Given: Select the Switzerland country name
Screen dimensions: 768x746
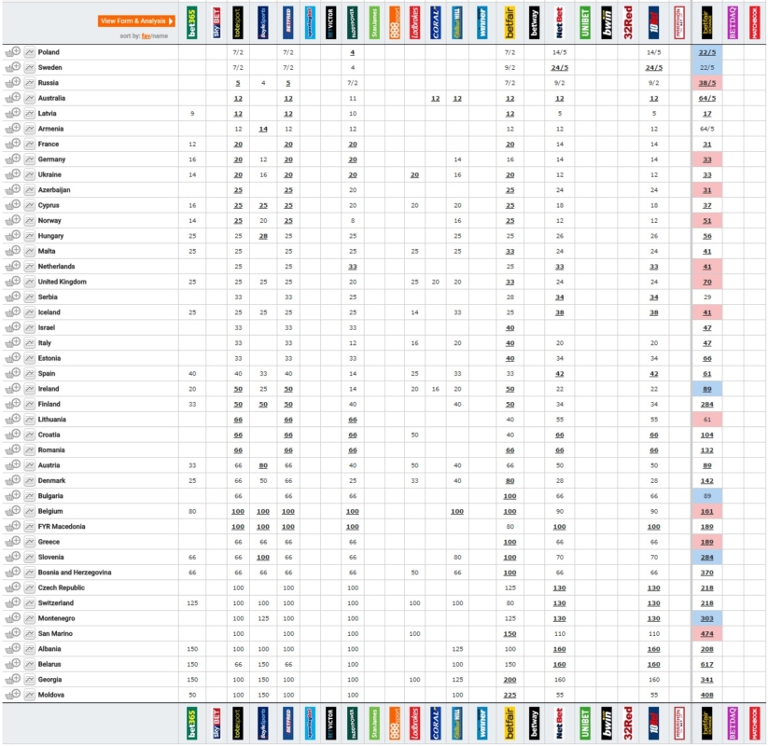Looking at the screenshot, I should 56,603.
